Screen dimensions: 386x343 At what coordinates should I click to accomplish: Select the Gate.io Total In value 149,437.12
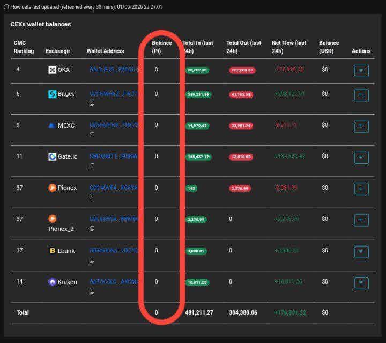point(198,157)
